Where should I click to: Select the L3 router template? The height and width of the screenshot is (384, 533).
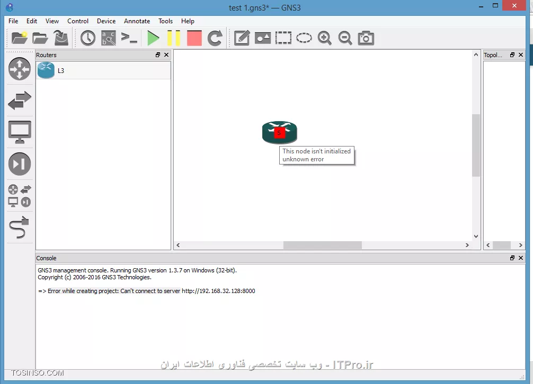(x=103, y=70)
